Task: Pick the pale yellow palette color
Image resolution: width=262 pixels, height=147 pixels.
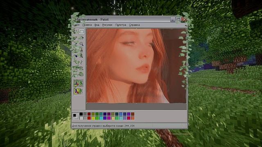Action: 113,118
